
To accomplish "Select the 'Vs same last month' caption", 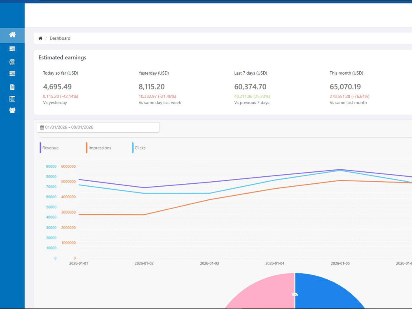I will pyautogui.click(x=348, y=103).
